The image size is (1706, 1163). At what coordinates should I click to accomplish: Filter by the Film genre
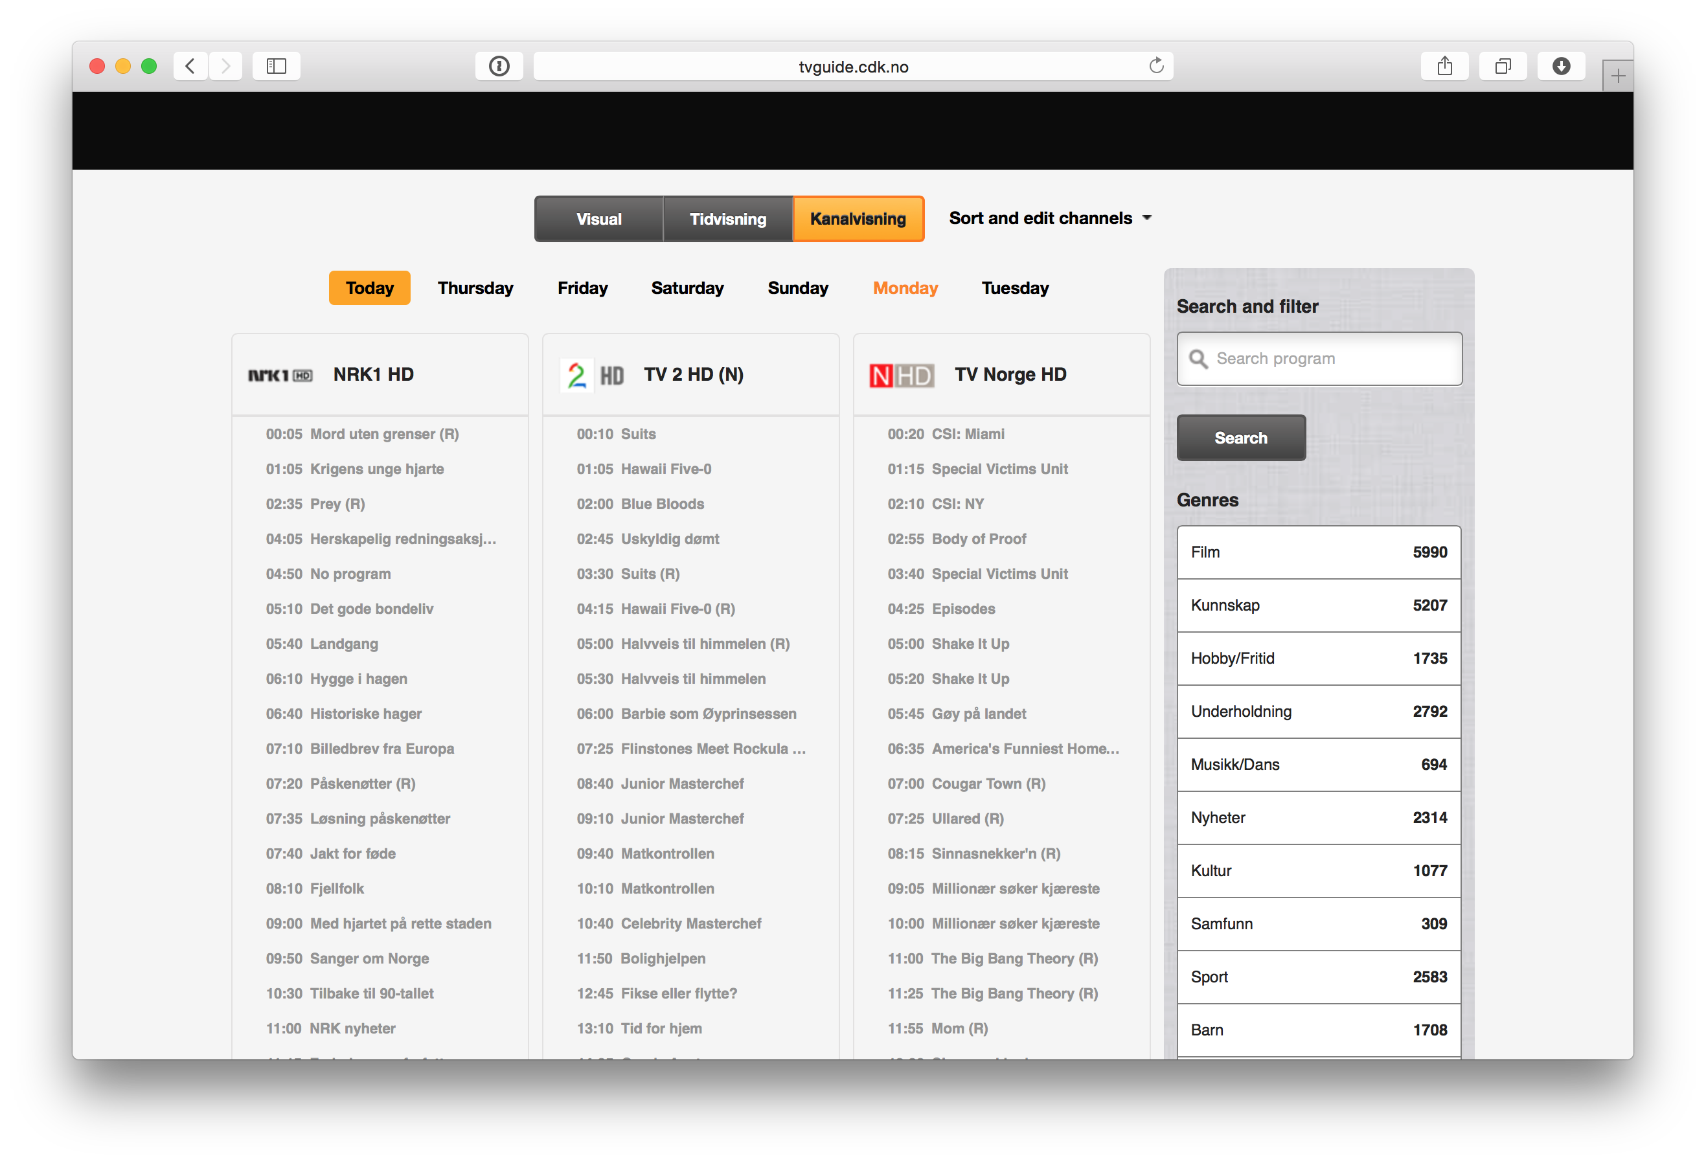click(x=1319, y=552)
